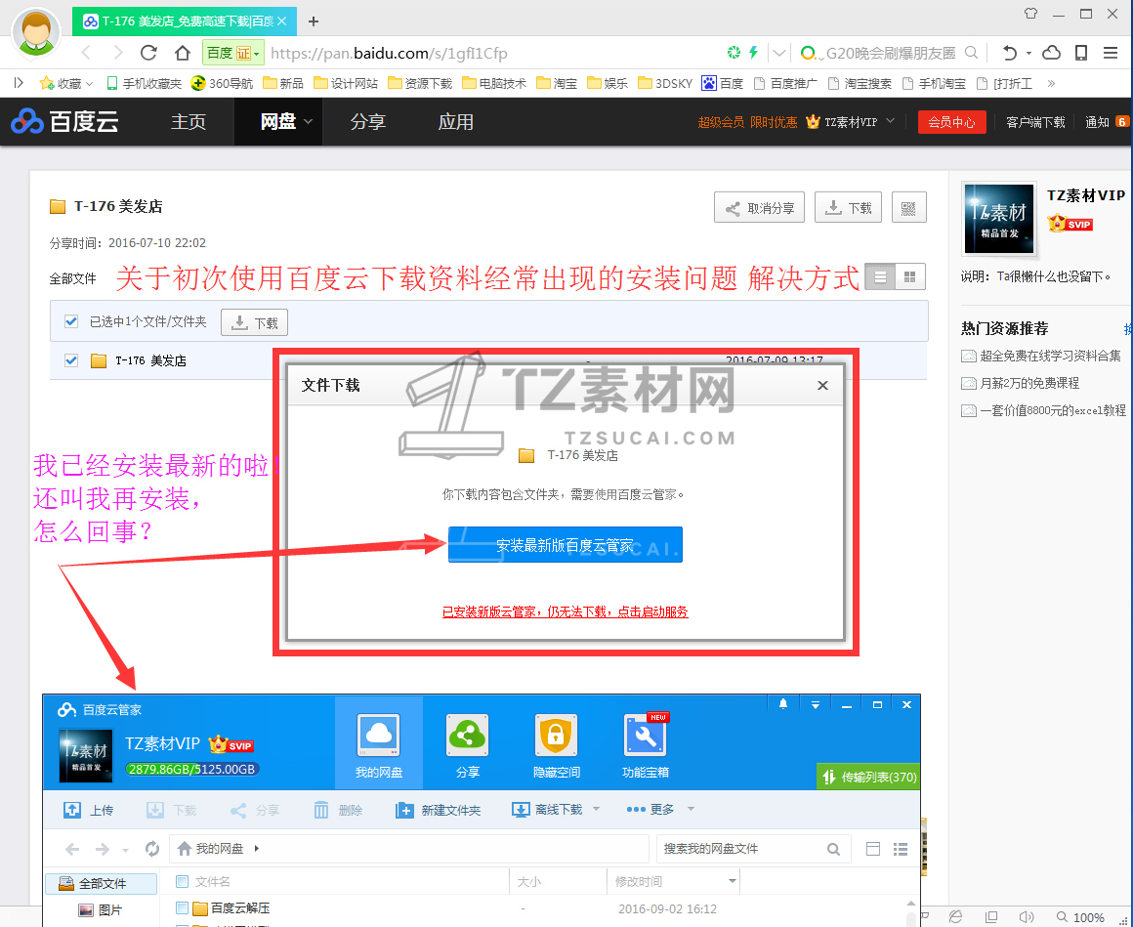Viewport: 1133px width, 927px height.
Task: Click refresh icon in 百度云管家 path bar
Action: coord(151,849)
